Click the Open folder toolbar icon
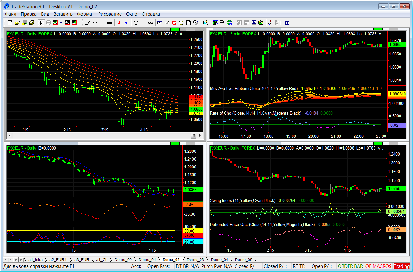The image size is (413, 272). coord(17,23)
